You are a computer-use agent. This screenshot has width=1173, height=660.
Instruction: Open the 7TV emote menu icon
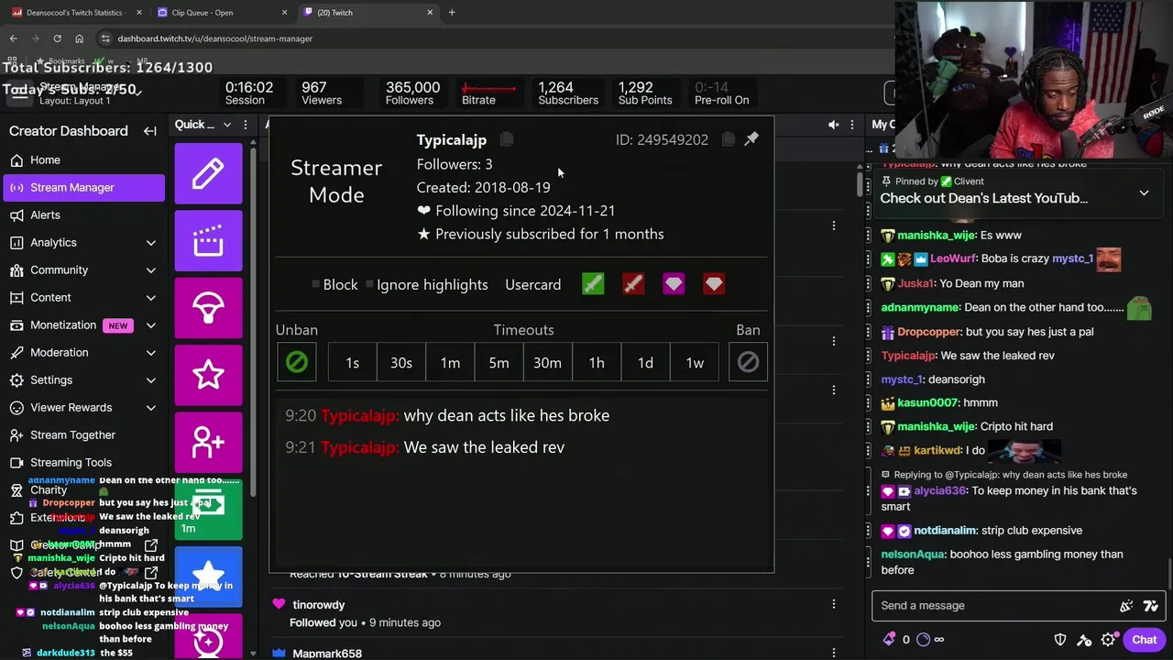click(x=1151, y=605)
